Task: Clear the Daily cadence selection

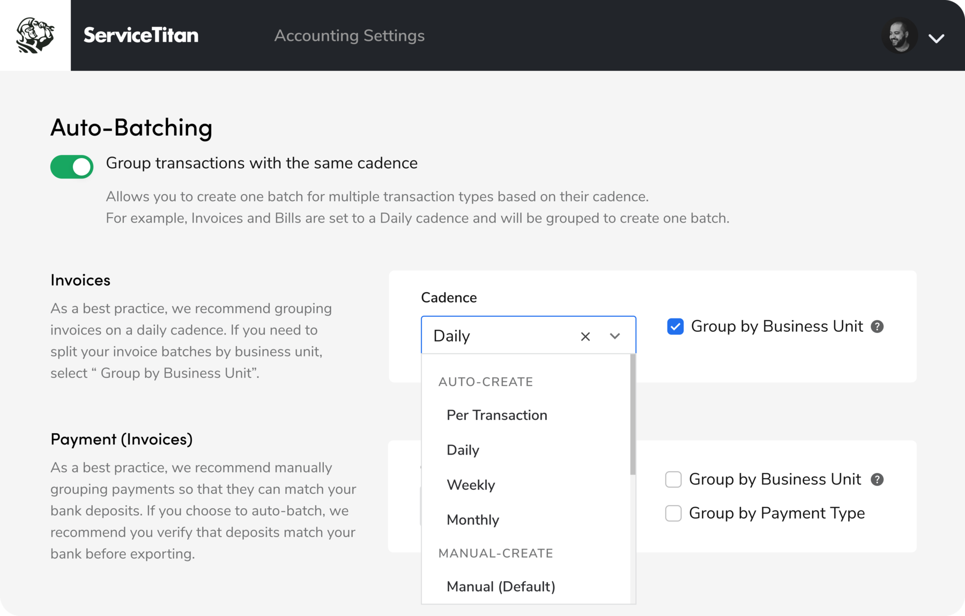Action: click(x=585, y=336)
